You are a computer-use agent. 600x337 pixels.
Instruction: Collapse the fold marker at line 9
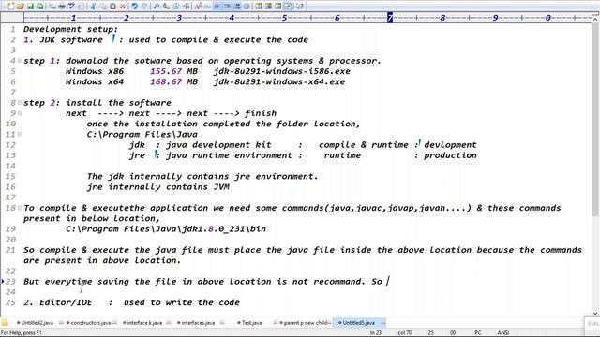[x=20, y=113]
